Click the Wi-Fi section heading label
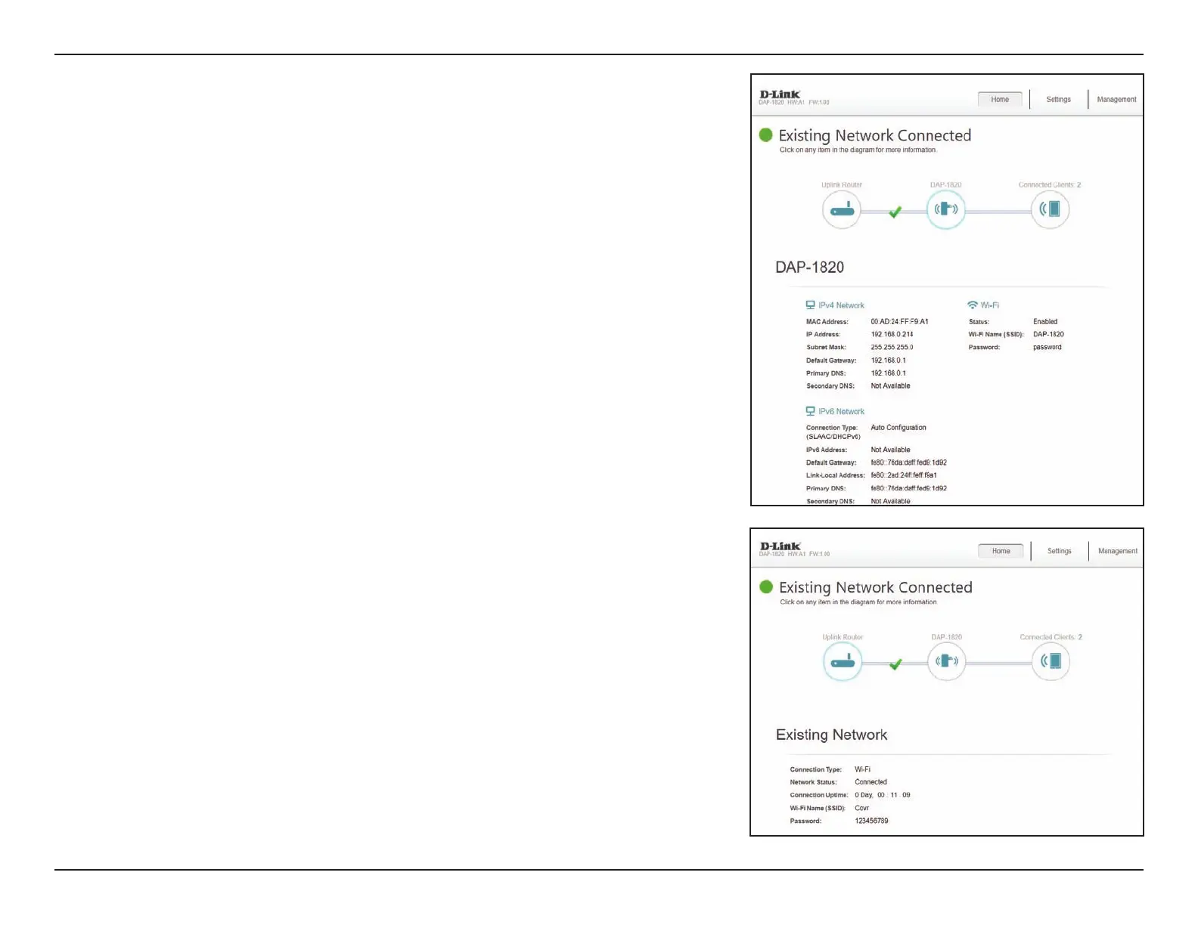Image resolution: width=1198 pixels, height=925 pixels. [x=989, y=305]
